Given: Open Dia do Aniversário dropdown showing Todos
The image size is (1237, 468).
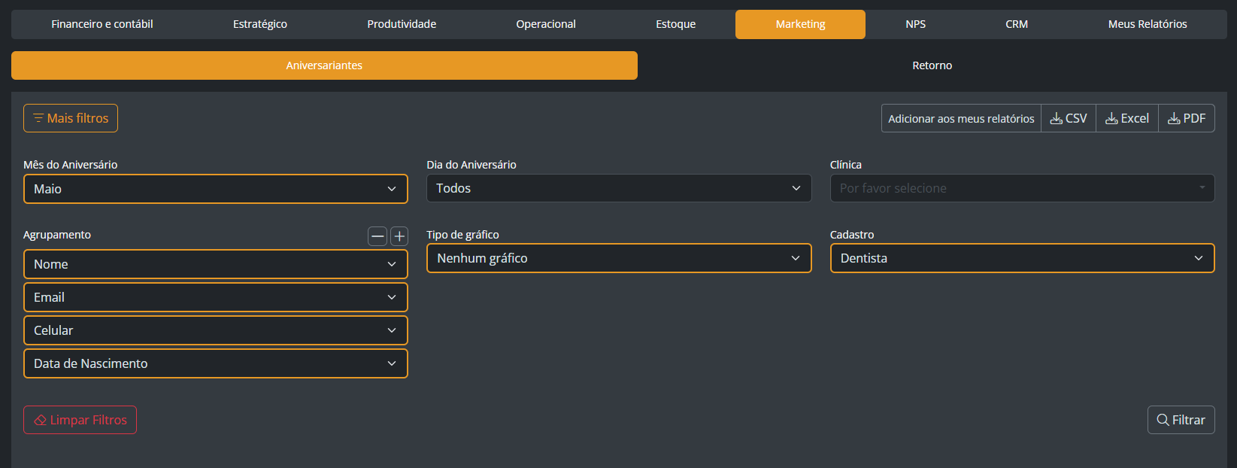Looking at the screenshot, I should click(619, 188).
